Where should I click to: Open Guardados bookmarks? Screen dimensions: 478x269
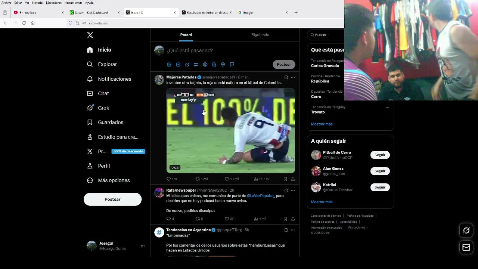[105, 122]
